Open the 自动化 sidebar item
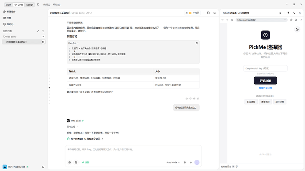The image size is (305, 171). (x=8, y=24)
